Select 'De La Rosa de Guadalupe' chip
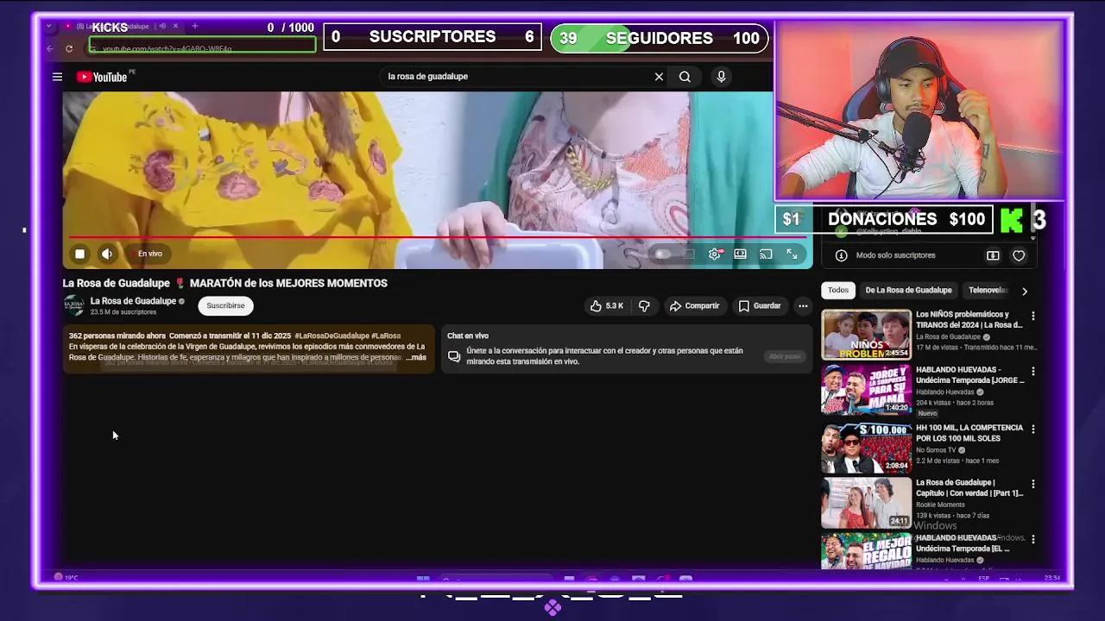 coord(908,291)
